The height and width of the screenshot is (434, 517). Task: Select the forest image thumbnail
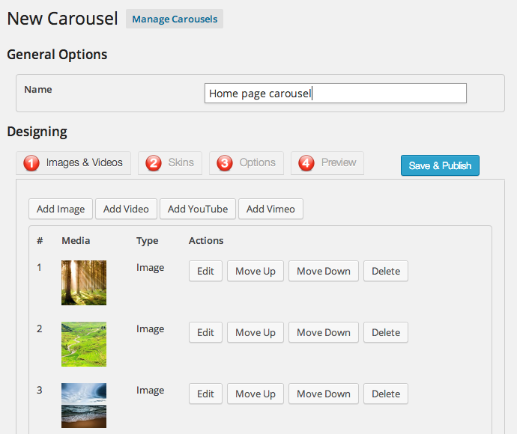tap(84, 282)
